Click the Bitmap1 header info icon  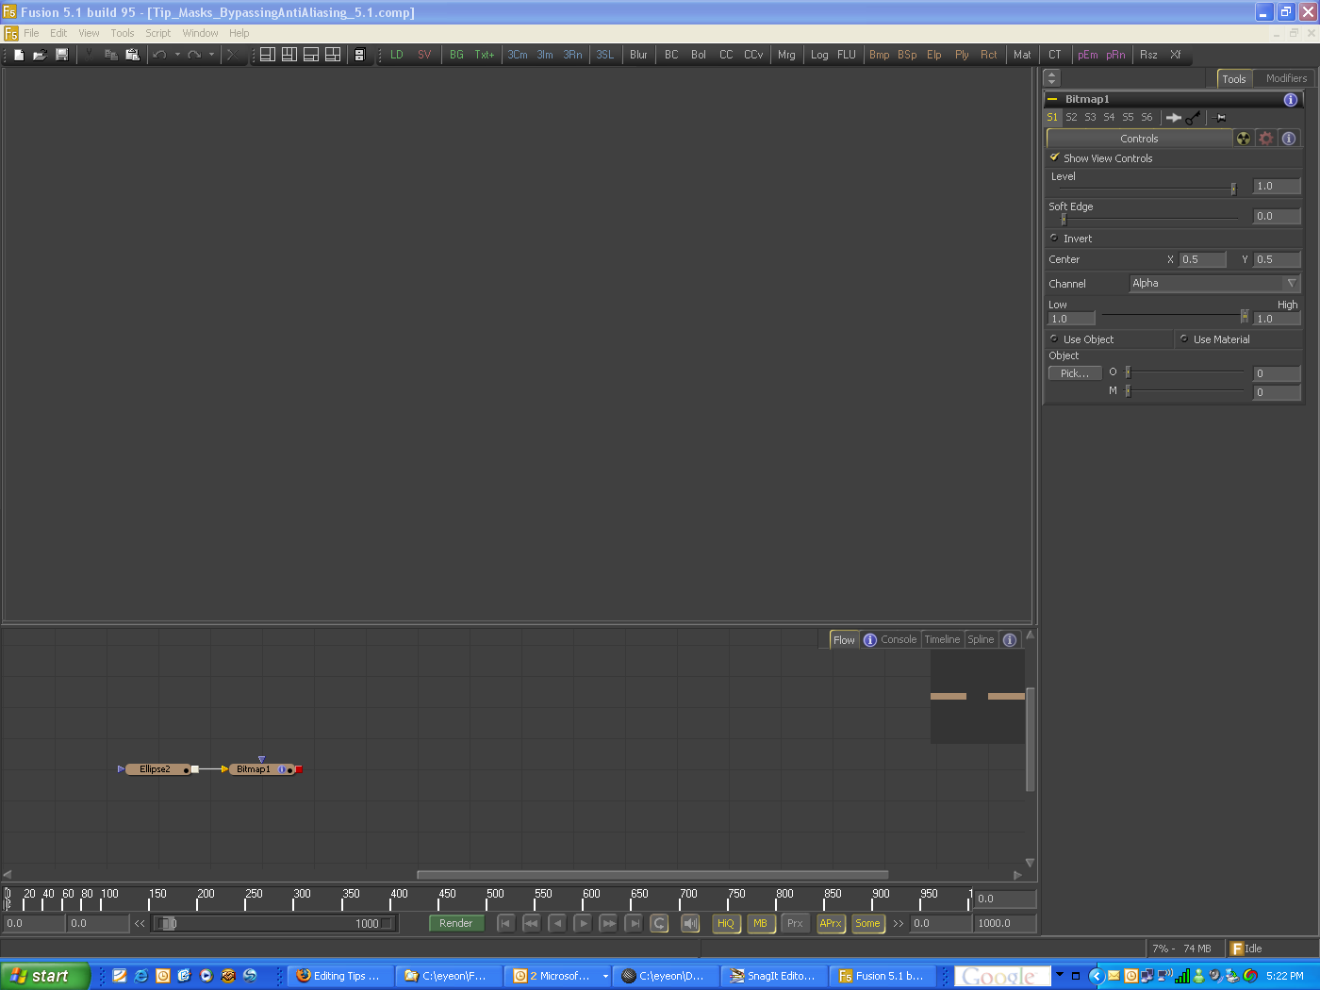pyautogui.click(x=1291, y=100)
